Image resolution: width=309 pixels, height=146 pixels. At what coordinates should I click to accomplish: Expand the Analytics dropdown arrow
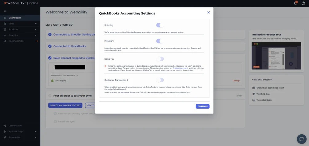pos(36,35)
